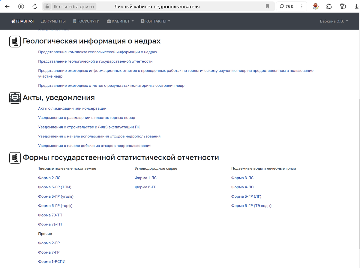
Task: Click the document icon beside Формы государственной статистической отчетности
Action: (15, 158)
